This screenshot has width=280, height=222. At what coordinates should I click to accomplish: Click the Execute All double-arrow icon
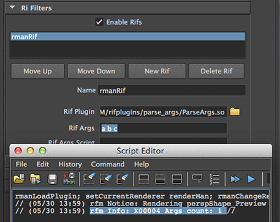[x=235, y=179]
